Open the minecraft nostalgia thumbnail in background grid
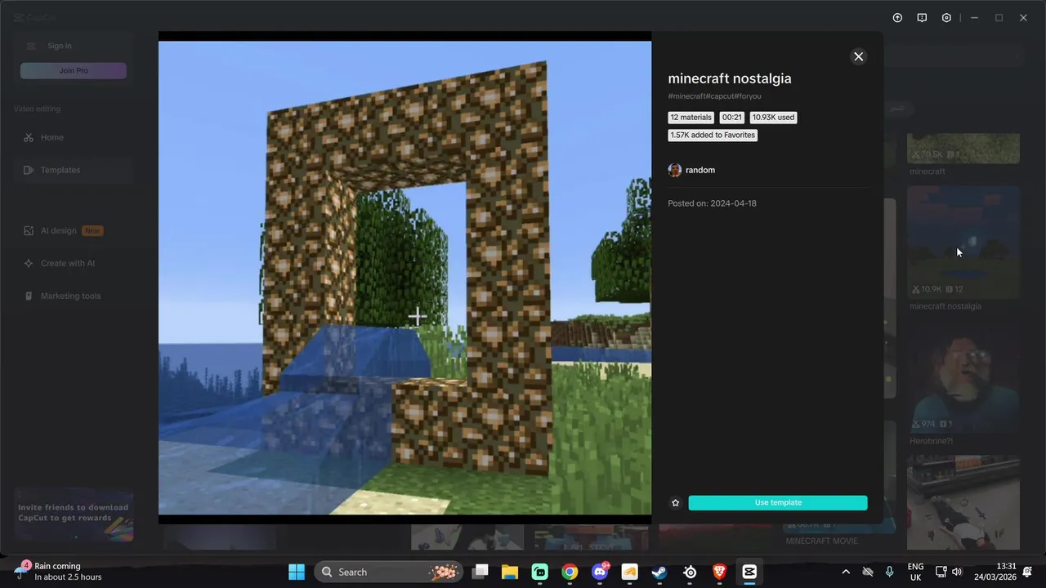This screenshot has width=1046, height=588. (963, 243)
